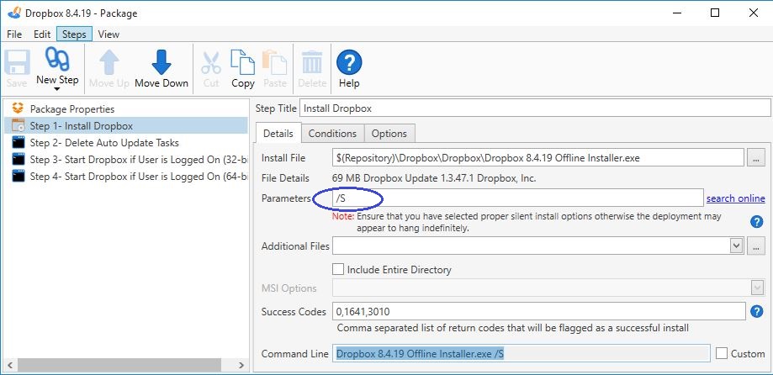773x375 pixels.
Task: Enable Include Entire Directory checkbox
Action: (338, 270)
